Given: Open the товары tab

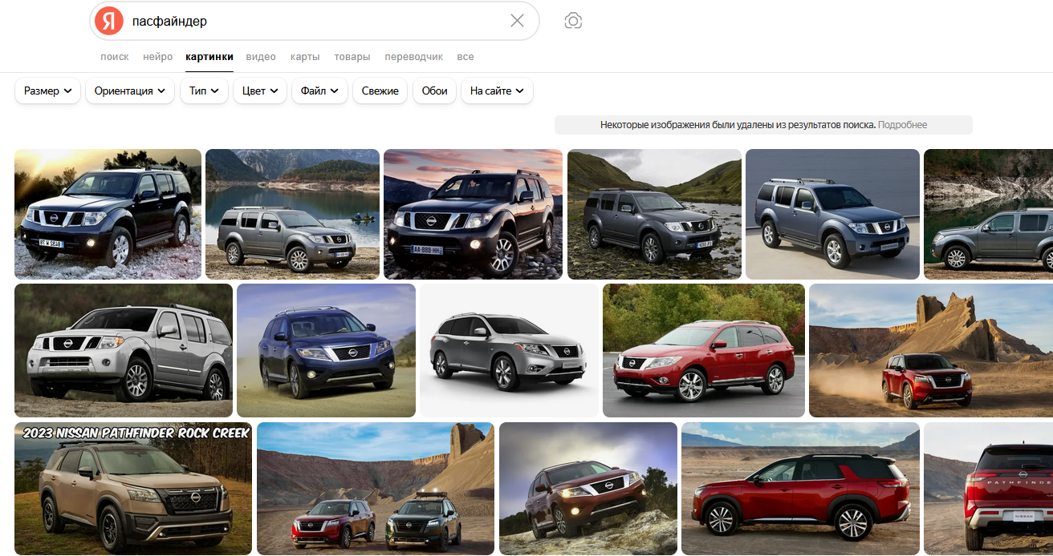Looking at the screenshot, I should (x=352, y=57).
